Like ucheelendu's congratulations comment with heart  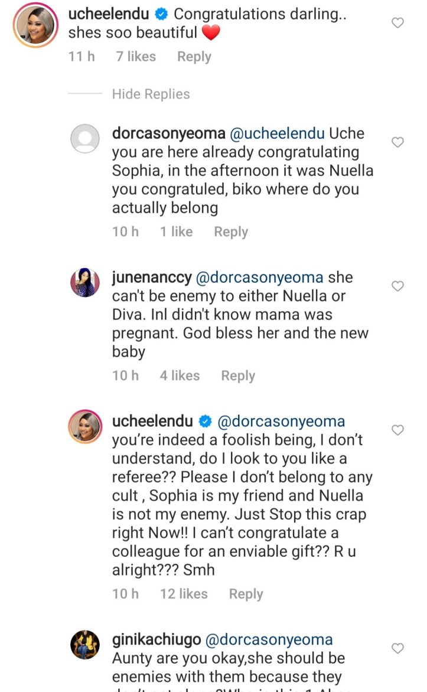pos(398,23)
